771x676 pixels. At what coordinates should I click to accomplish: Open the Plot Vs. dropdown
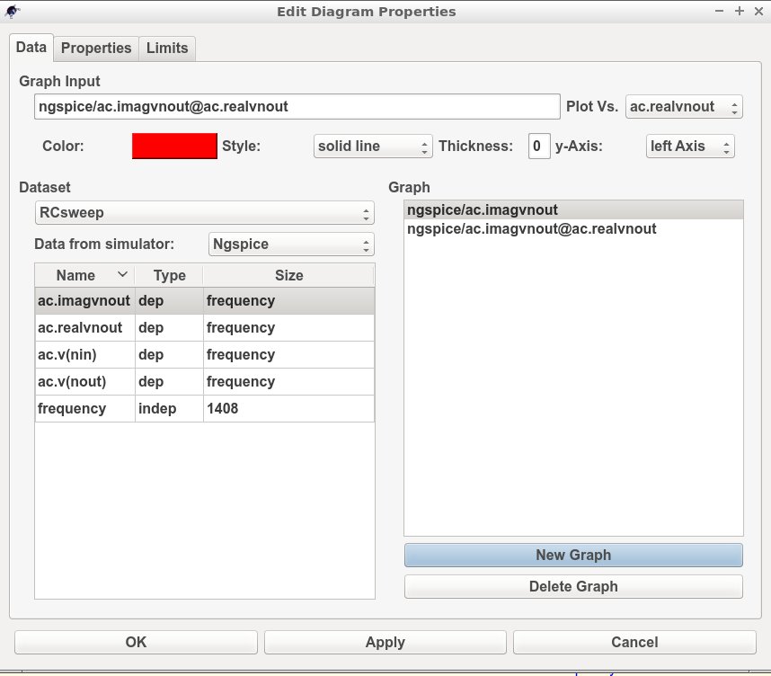coord(684,107)
